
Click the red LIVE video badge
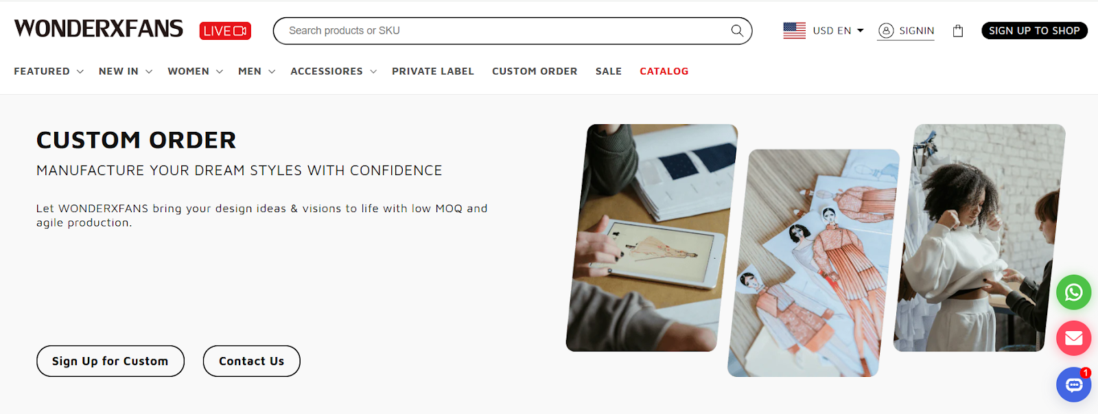tap(225, 31)
